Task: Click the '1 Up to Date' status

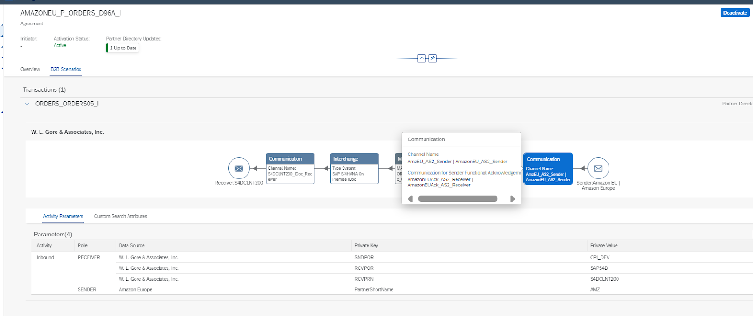Action: pos(123,48)
